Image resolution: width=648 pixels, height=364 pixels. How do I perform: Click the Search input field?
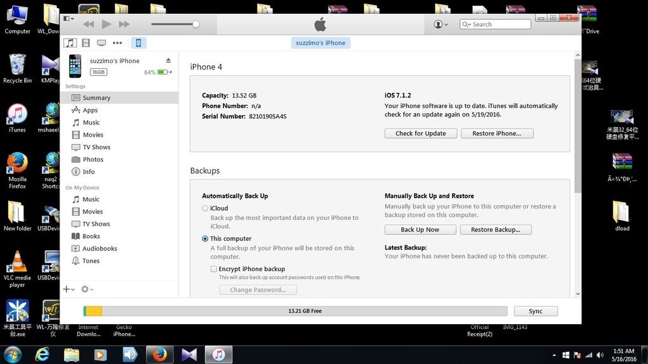(x=500, y=24)
